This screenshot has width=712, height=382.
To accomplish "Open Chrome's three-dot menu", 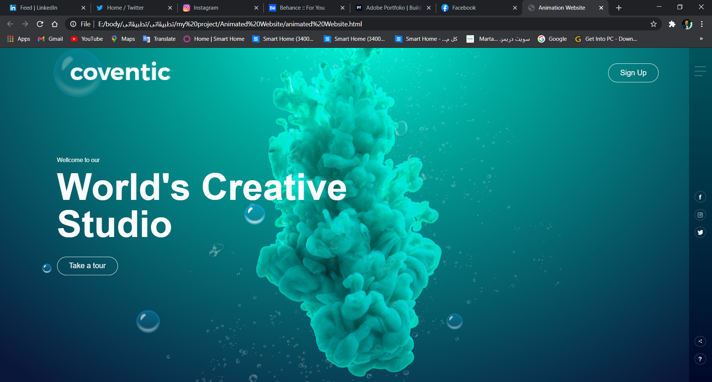I will tap(702, 24).
